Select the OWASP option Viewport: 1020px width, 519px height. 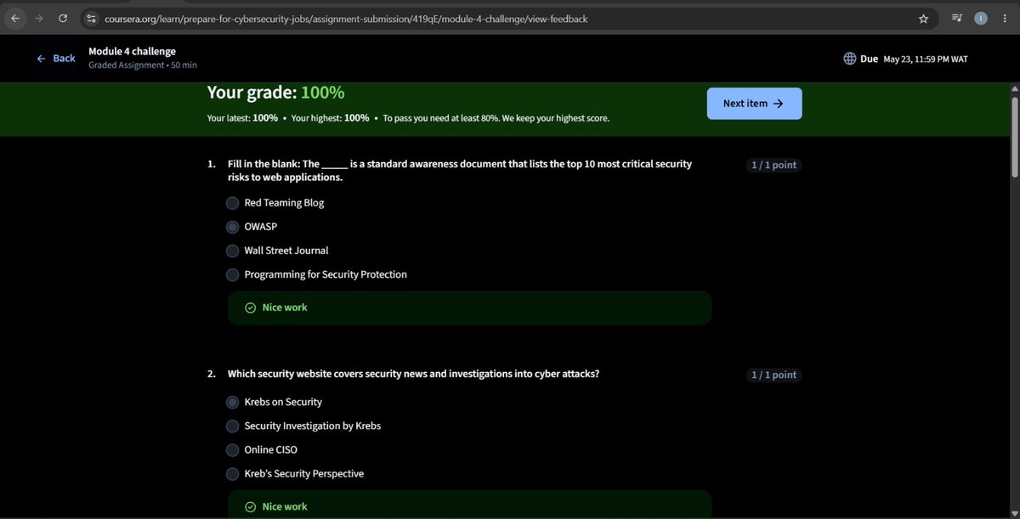click(232, 227)
